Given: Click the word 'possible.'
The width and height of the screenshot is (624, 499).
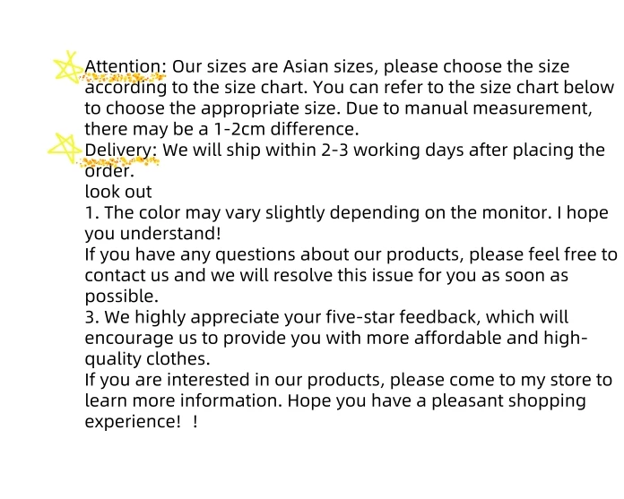Looking at the screenshot, I should tap(121, 297).
